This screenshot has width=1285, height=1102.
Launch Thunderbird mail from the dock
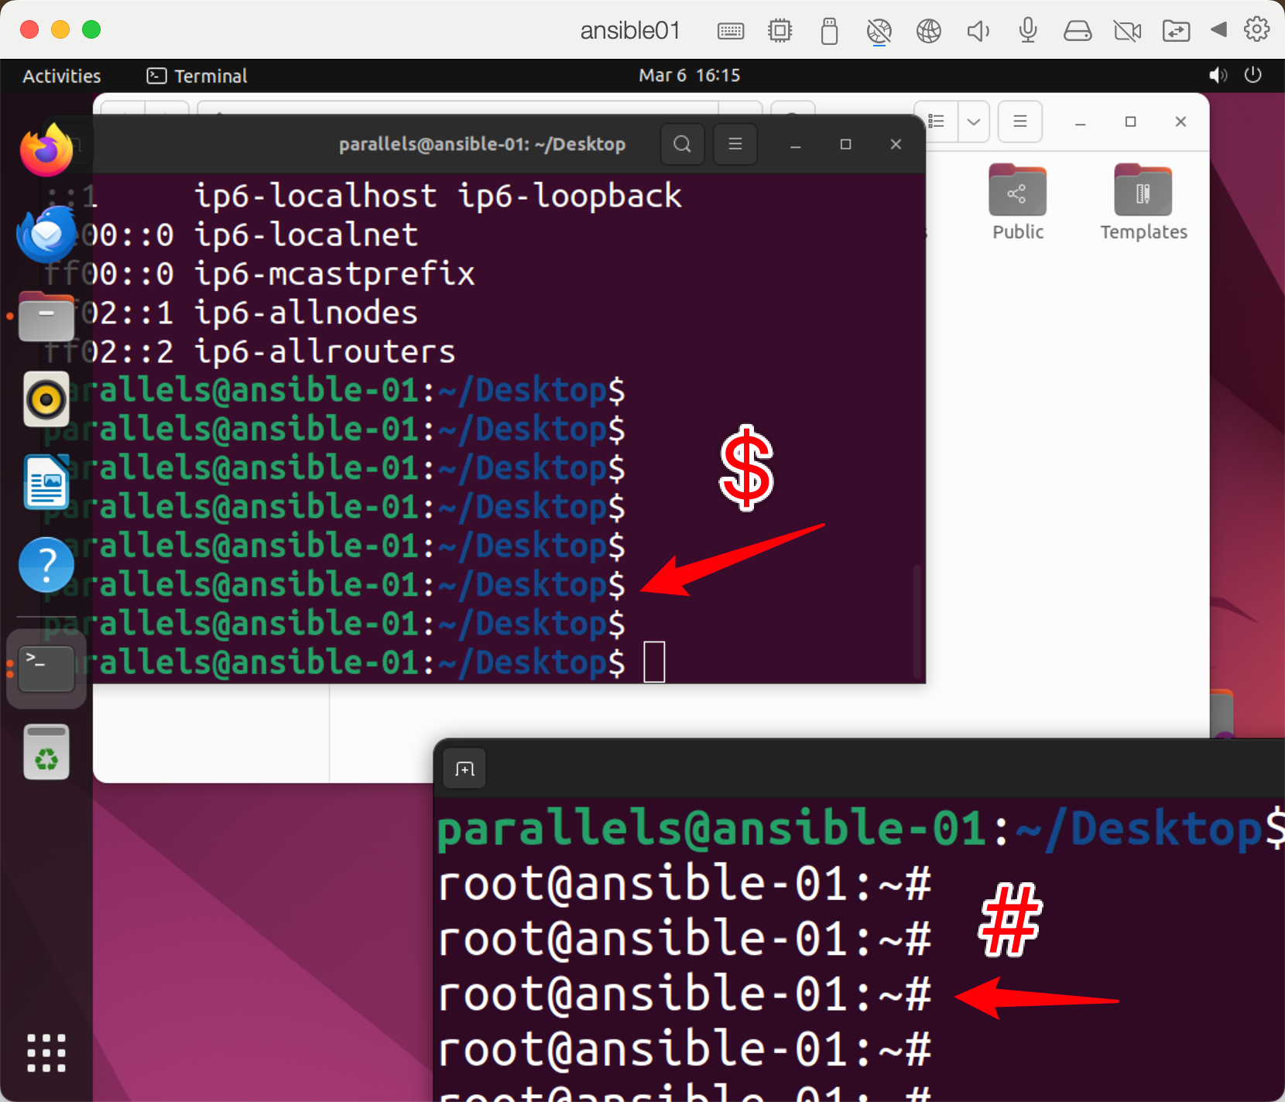[46, 234]
